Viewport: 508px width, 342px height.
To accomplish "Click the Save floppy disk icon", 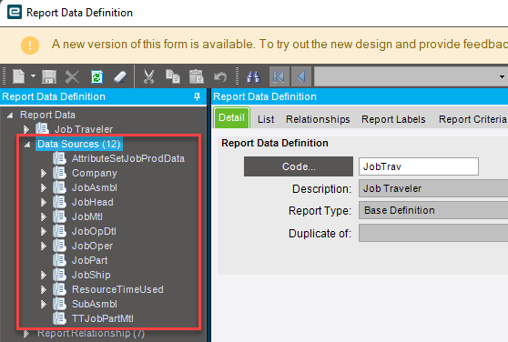I will tap(49, 77).
